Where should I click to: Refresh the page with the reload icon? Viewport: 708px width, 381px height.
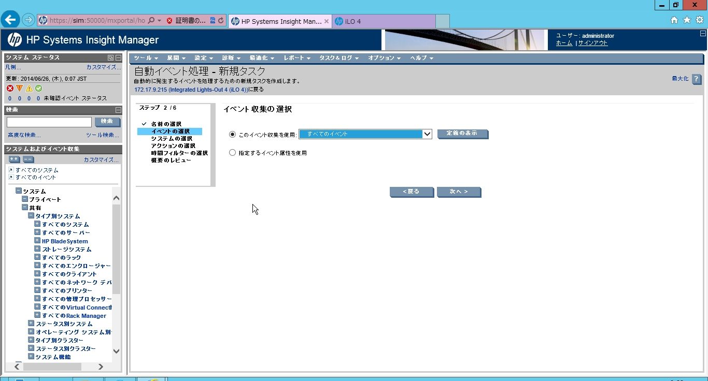[x=221, y=21]
